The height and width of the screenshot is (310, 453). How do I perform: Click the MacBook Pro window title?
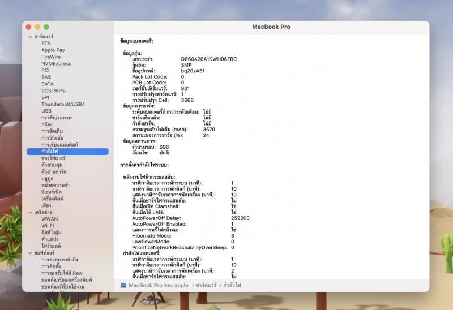[x=271, y=27]
